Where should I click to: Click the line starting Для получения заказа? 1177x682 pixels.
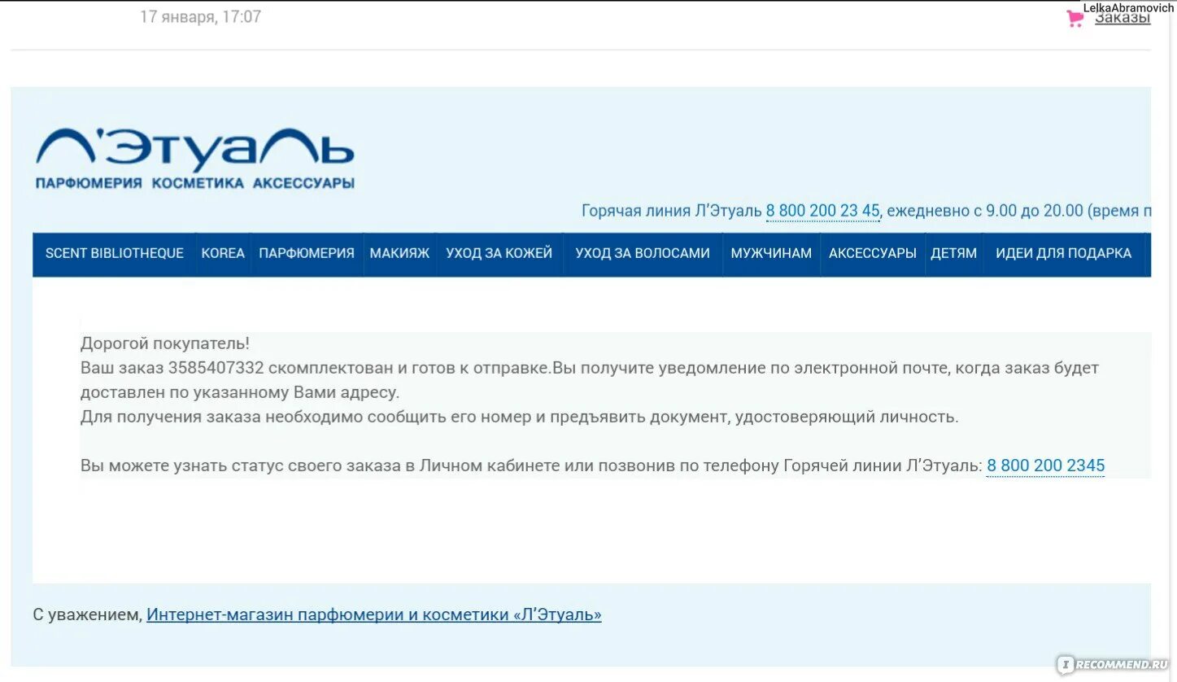[519, 417]
